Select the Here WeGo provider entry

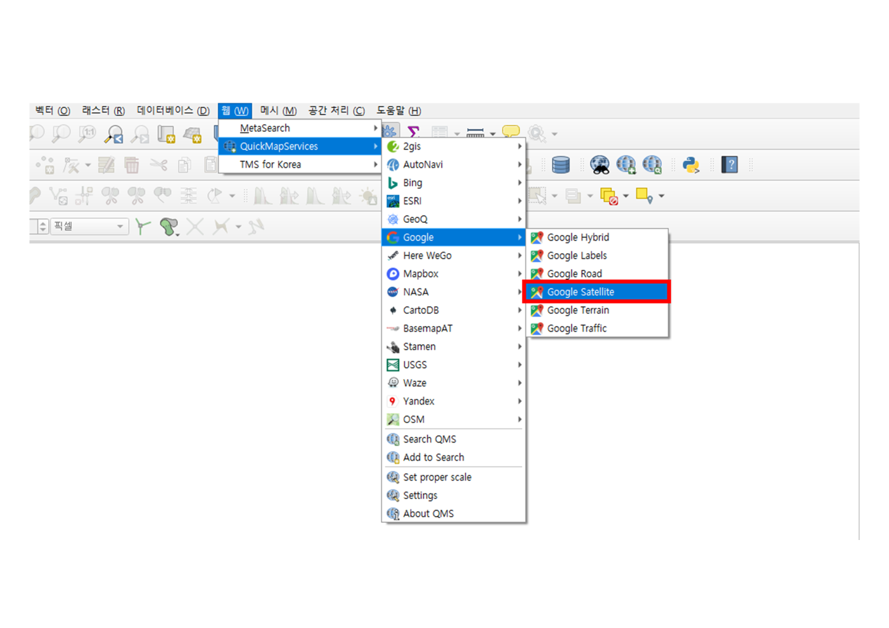pyautogui.click(x=454, y=256)
